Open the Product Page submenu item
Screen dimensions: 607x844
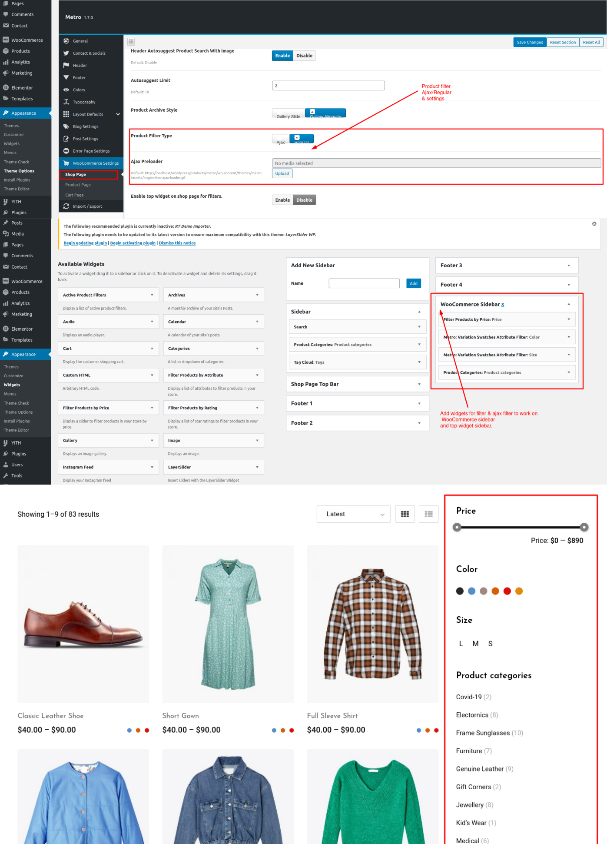78,185
